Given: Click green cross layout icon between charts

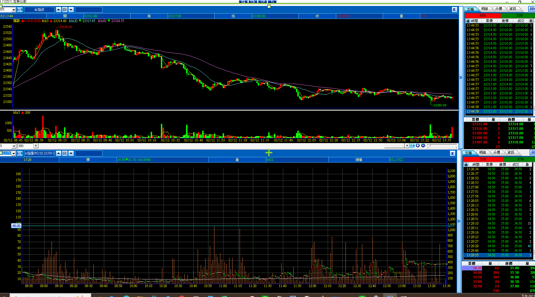Looking at the screenshot, I should [269, 153].
